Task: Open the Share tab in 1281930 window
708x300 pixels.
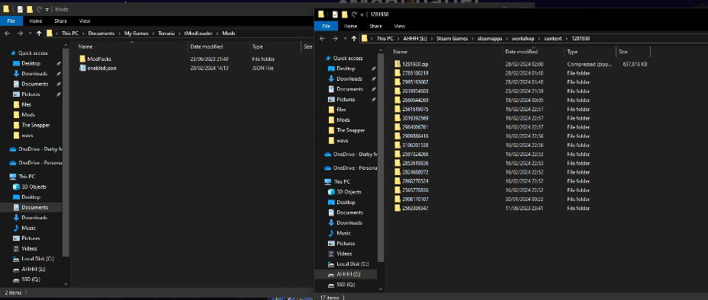Action: click(375, 26)
